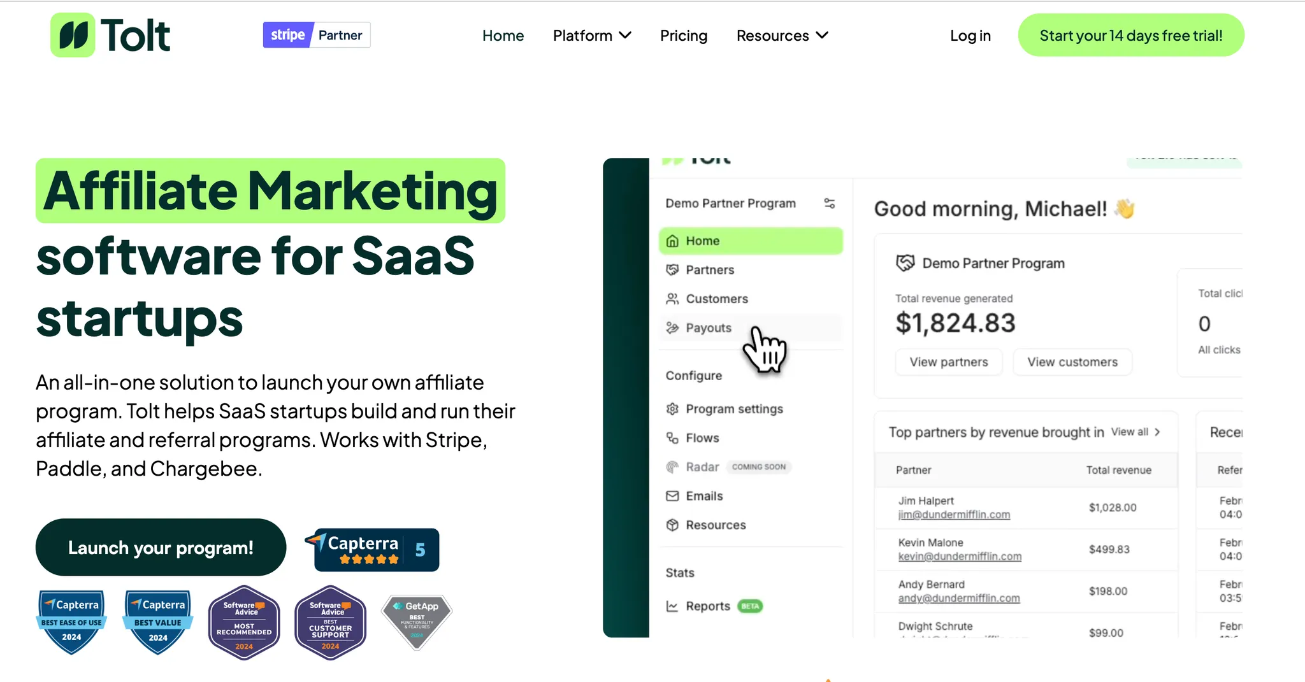Click the Home house icon in sidebar
Screen dimensions: 1305x682
672,241
